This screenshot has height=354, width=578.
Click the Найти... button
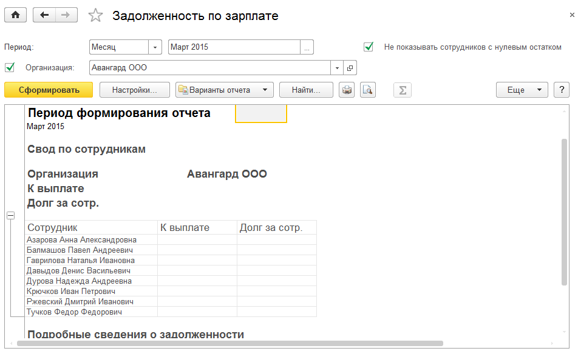(x=306, y=90)
